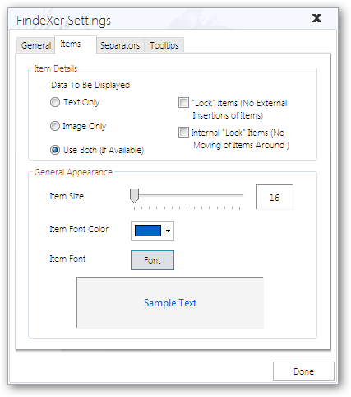Select the Text Only radio button
This screenshot has height=397, width=351.
[55, 102]
